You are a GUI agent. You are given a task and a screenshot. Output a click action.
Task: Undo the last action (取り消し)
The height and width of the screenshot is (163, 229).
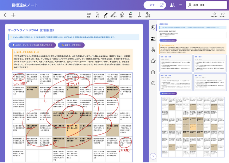click(214, 15)
